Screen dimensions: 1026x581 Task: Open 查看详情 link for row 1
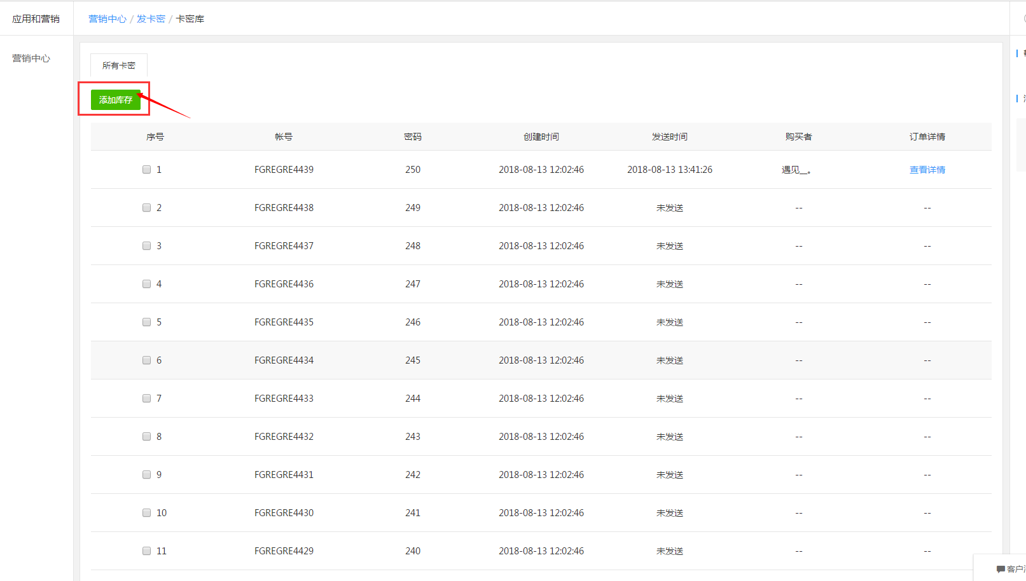click(x=927, y=170)
